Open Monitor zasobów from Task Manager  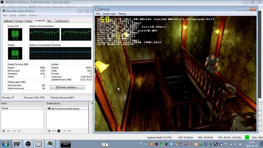click(67, 88)
